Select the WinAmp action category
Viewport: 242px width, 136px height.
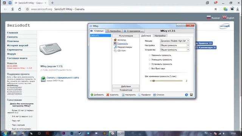point(121,40)
